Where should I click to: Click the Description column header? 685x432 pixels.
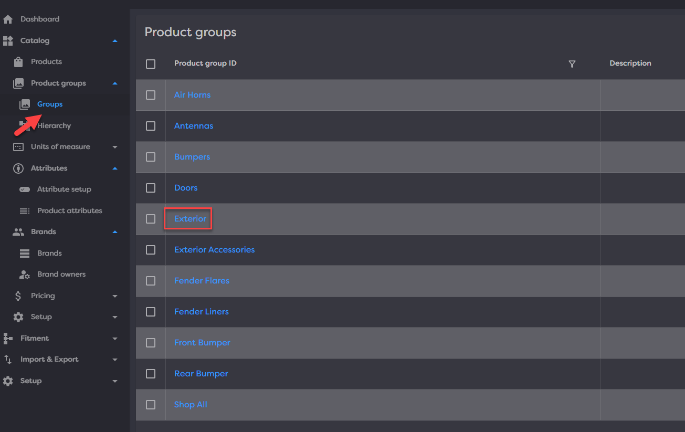630,64
